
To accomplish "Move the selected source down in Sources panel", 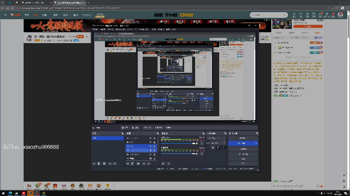I will pyautogui.click(x=149, y=164).
